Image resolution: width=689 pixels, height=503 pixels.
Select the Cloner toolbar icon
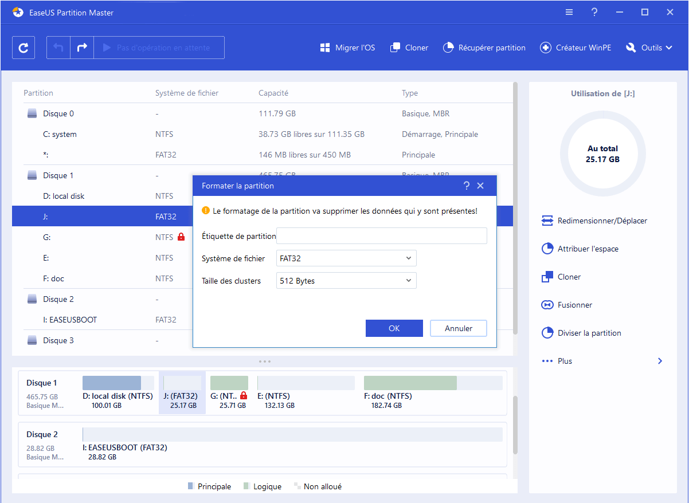point(409,48)
